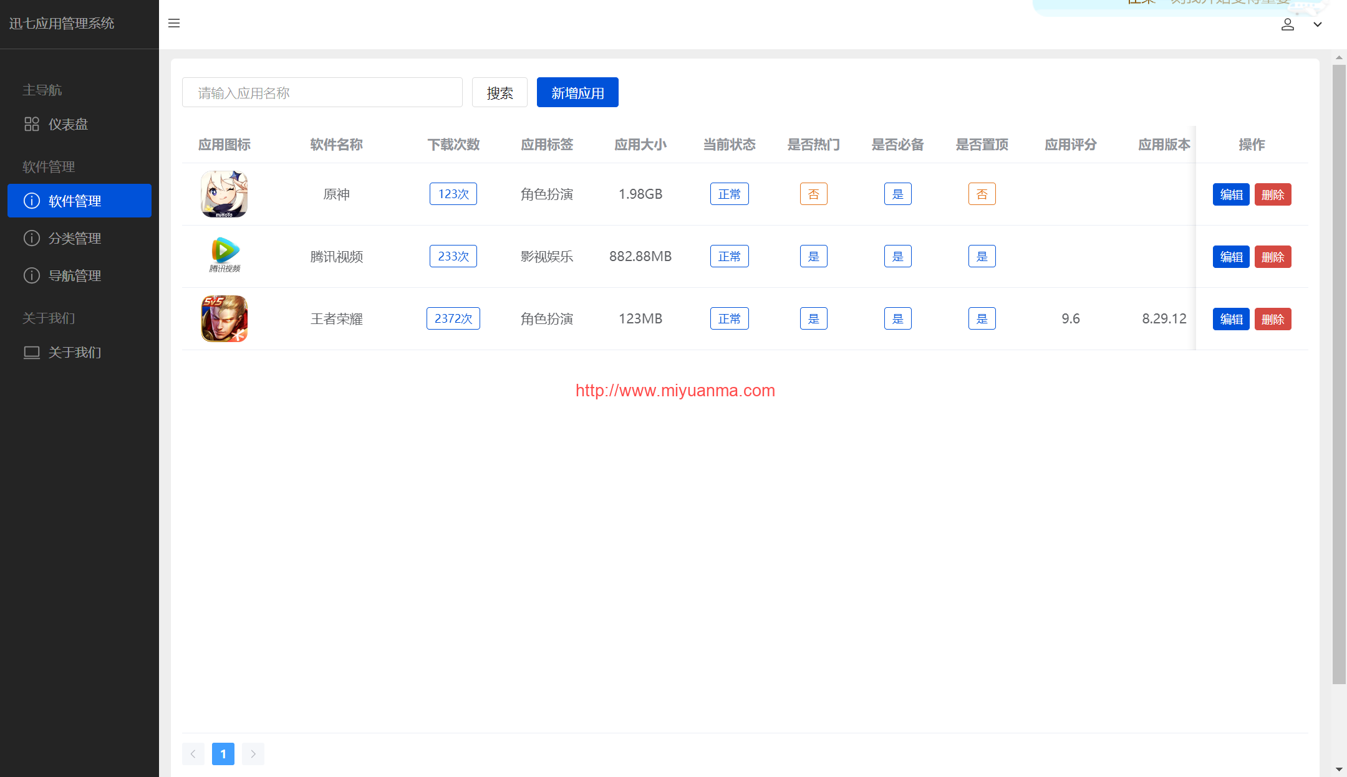Click the scrollbar down arrow
Screen dimensions: 1347x777
coord(1339,770)
